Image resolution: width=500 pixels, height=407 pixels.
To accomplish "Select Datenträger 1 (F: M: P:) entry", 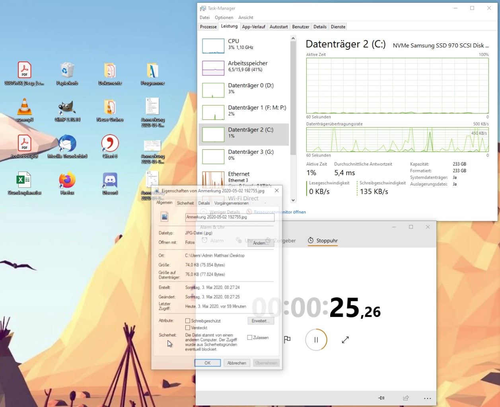I will 244,112.
